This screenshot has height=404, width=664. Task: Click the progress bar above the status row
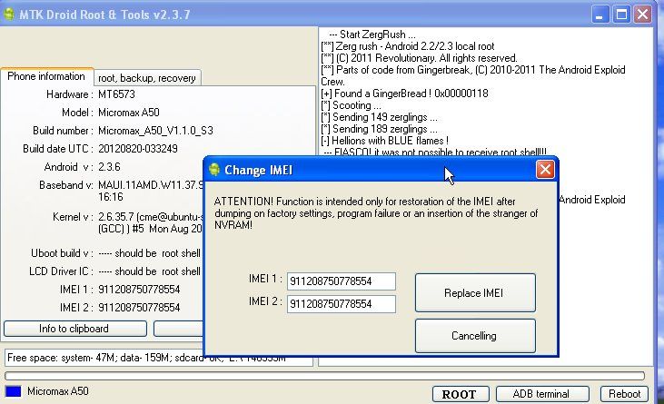click(x=324, y=376)
